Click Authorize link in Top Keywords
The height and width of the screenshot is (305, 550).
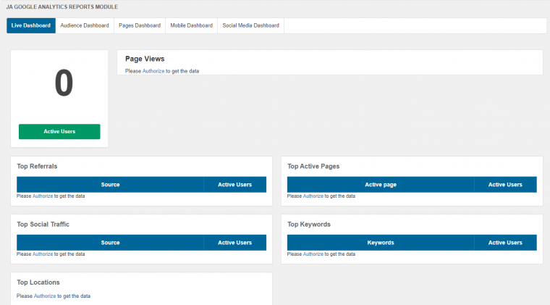coord(313,254)
